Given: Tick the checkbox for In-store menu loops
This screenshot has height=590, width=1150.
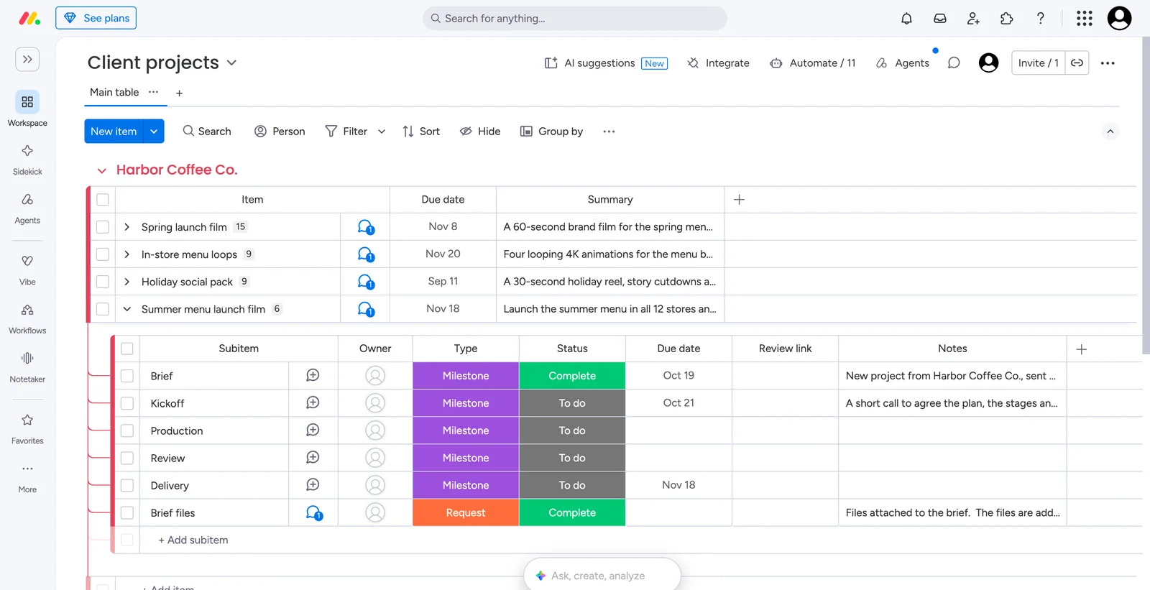Looking at the screenshot, I should pos(103,254).
